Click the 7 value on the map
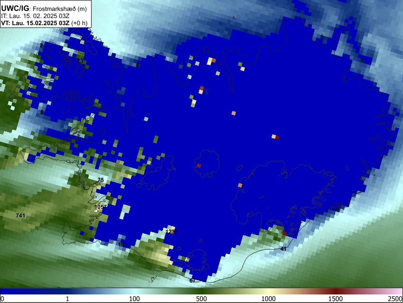403x303 pixels. point(41,46)
